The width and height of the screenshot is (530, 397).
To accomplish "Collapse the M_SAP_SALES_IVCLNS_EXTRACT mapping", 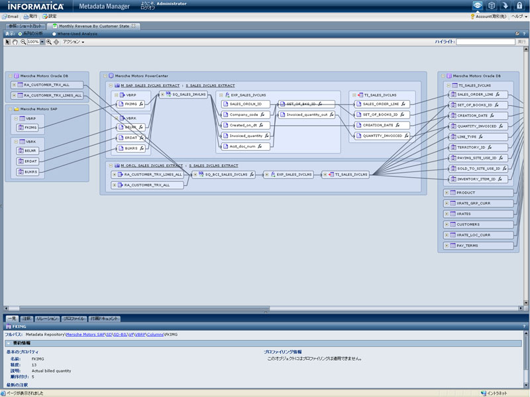I will 111,85.
